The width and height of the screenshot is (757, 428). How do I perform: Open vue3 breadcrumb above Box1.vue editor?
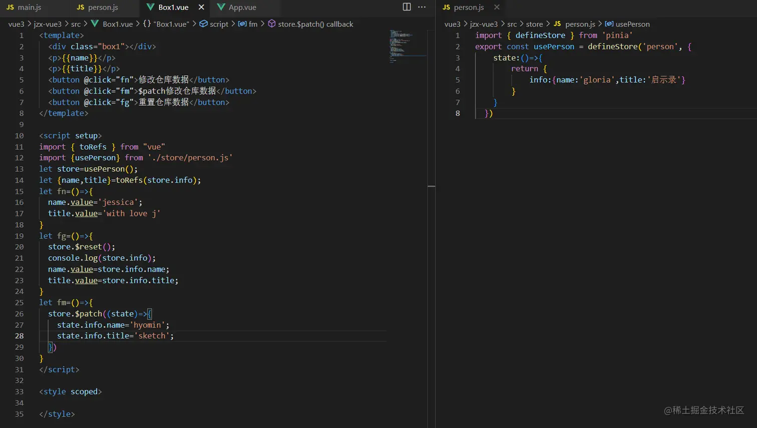(x=16, y=24)
